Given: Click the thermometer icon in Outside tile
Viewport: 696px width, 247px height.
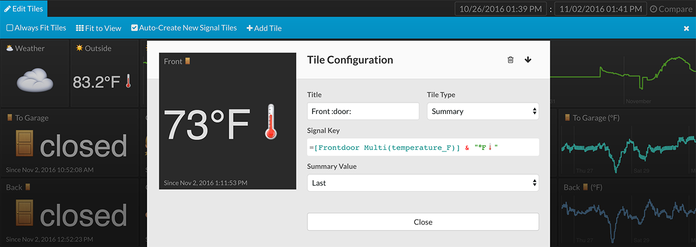Looking at the screenshot, I should click(x=128, y=82).
